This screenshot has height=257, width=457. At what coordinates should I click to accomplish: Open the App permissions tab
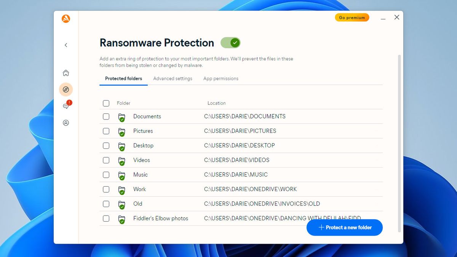pos(221,78)
